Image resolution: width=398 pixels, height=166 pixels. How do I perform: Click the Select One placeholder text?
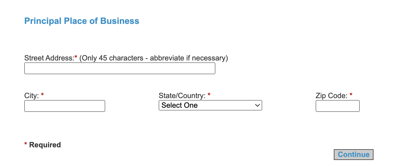tap(179, 105)
